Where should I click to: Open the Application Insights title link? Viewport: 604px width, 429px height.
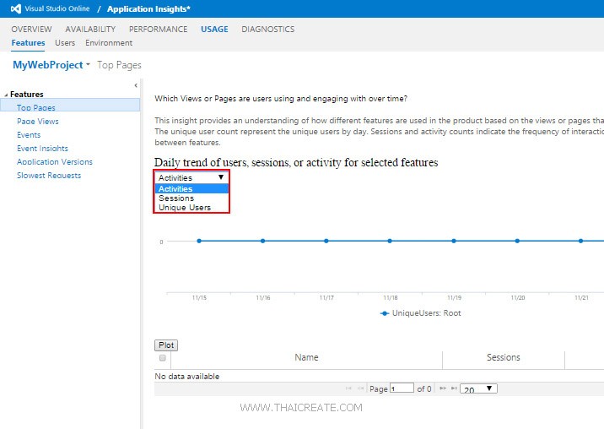148,9
